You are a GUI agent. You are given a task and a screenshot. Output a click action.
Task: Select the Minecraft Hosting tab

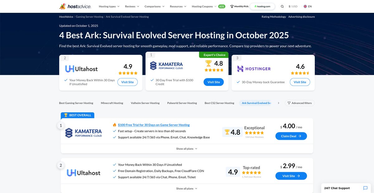click(112, 103)
